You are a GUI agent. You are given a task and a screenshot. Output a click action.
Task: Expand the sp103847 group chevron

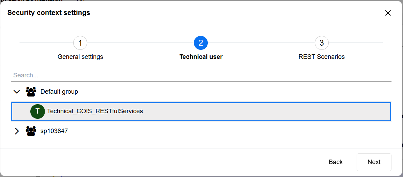pyautogui.click(x=17, y=131)
